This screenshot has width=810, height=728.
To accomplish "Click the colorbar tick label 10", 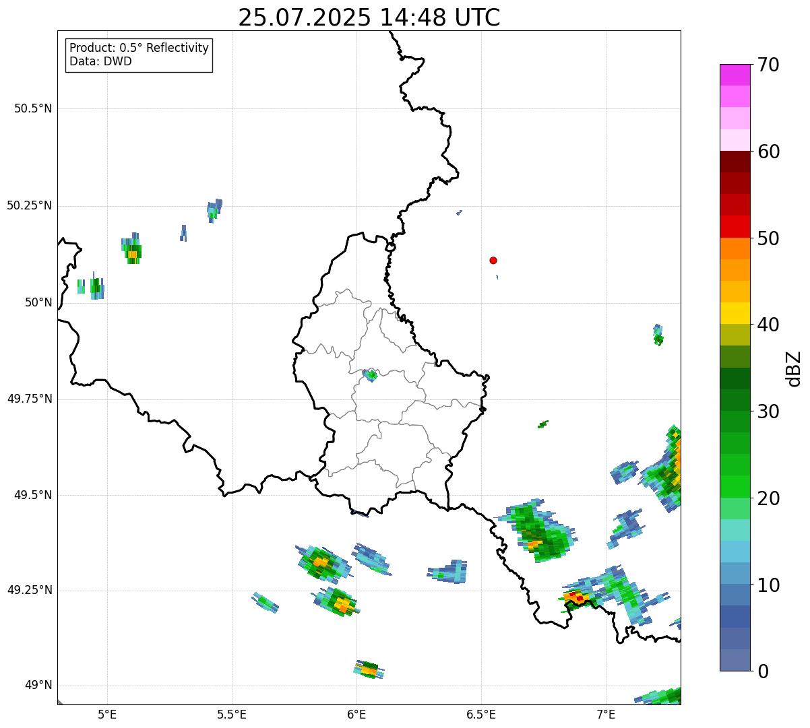I will coord(768,585).
